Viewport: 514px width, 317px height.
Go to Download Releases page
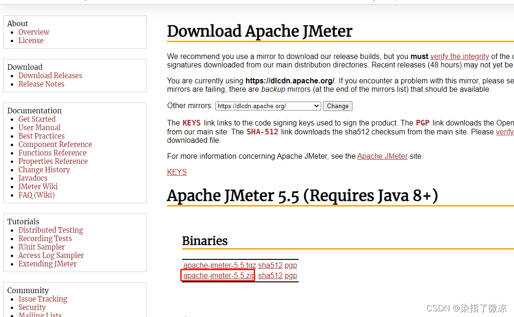pyautogui.click(x=50, y=76)
